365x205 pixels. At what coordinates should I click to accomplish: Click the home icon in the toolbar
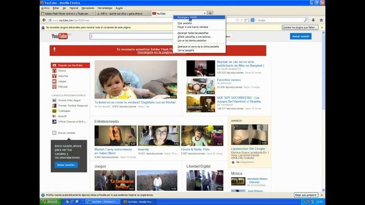pos(321,20)
